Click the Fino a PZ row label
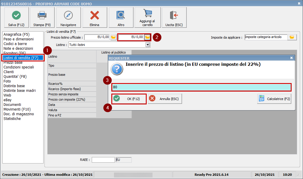The width and height of the screenshot is (303, 179). 72,115
